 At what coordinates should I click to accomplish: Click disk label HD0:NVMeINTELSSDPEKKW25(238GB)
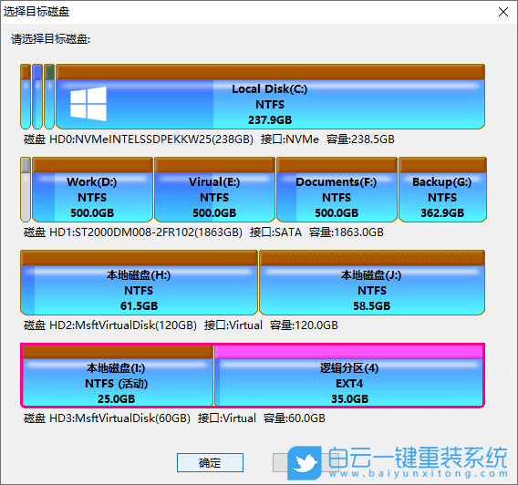pos(139,139)
